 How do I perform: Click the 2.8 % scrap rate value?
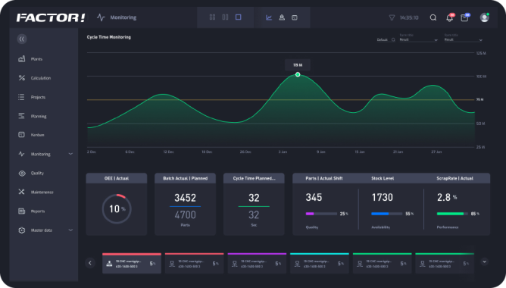pyautogui.click(x=447, y=197)
